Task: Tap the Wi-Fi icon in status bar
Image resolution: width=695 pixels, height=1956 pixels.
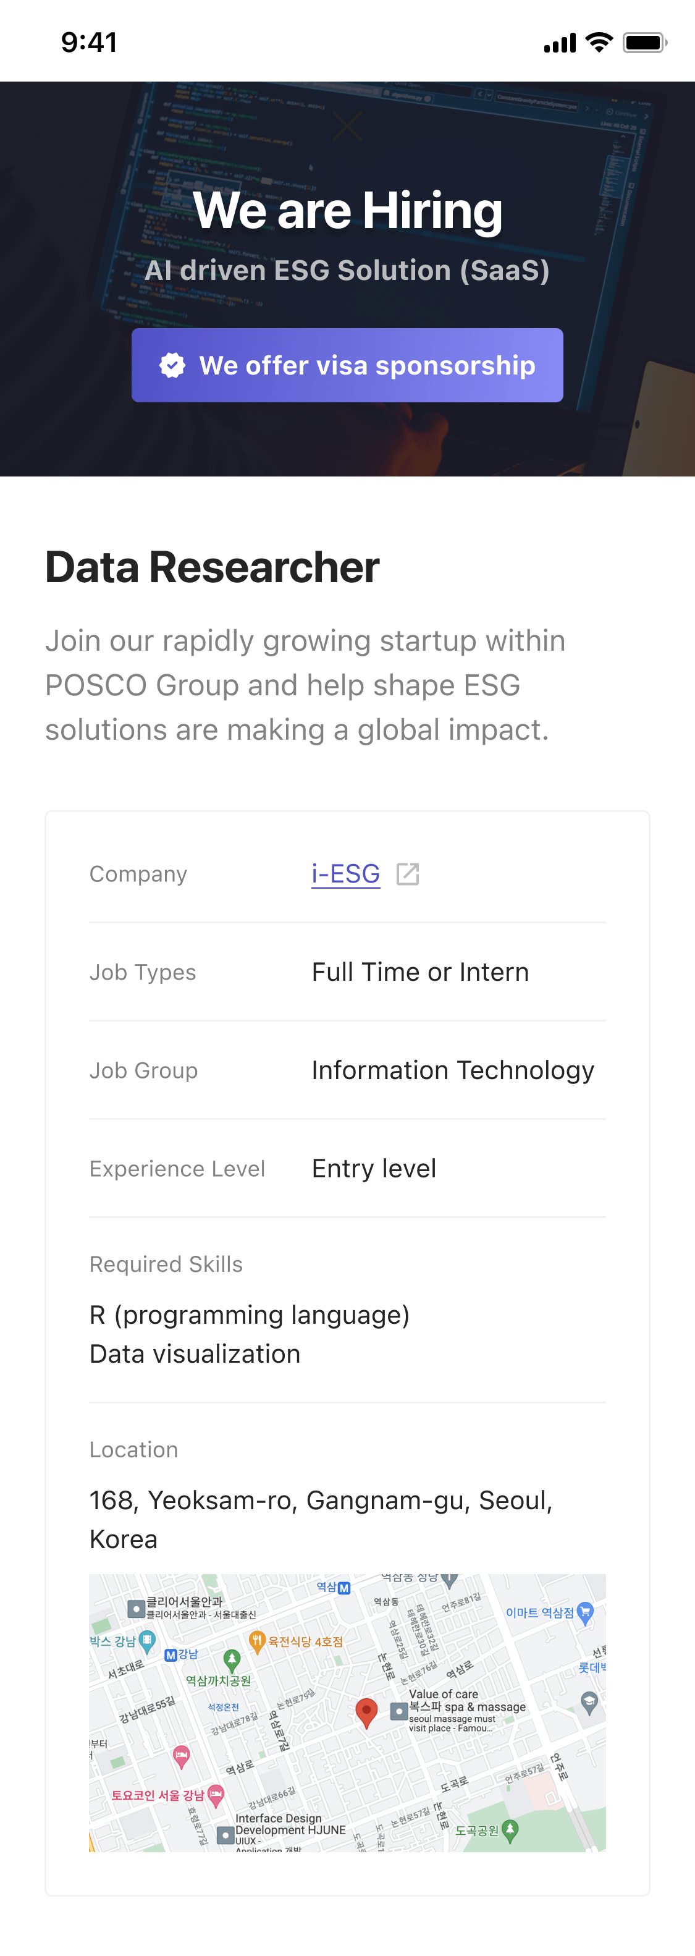Action: point(599,43)
